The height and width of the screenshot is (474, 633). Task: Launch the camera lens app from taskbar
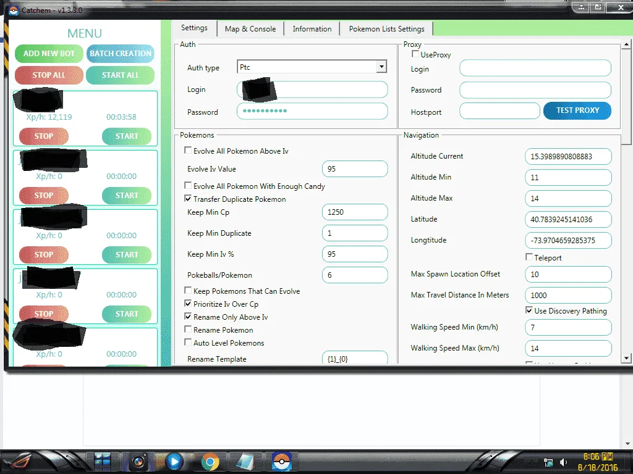pos(138,462)
